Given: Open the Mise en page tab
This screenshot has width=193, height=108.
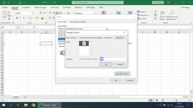Looking at the screenshot, I should (x=40, y=7).
